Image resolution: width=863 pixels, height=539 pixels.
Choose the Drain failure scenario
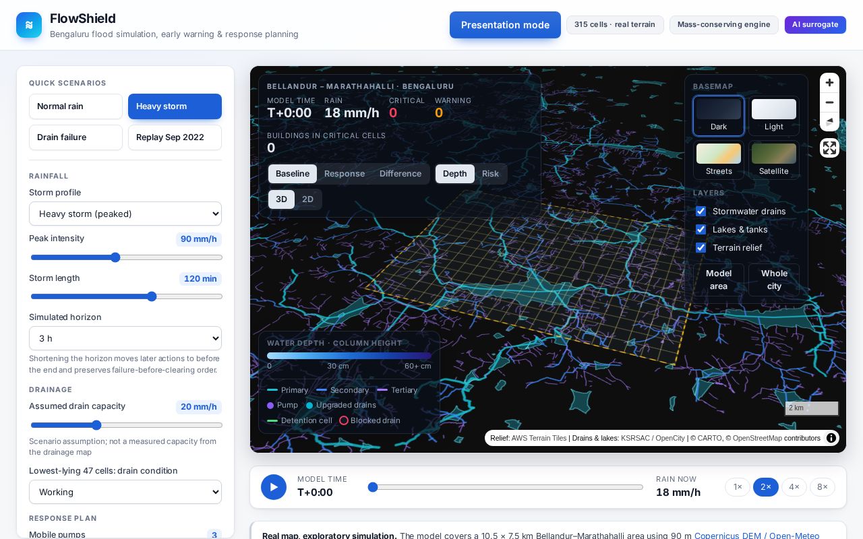point(76,137)
